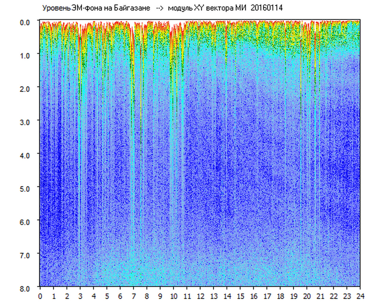This screenshot has height=306, width=373.
Task: Click the x-axis hour label 10
Action: [x=174, y=296]
